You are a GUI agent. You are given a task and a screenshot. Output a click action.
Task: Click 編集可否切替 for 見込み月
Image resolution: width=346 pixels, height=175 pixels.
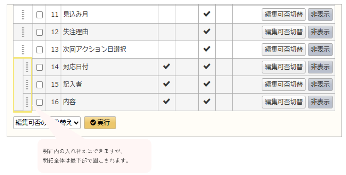click(x=283, y=15)
